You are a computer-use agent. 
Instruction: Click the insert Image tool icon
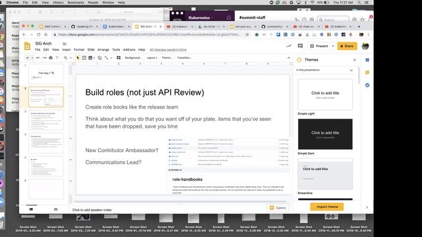click(x=90, y=58)
